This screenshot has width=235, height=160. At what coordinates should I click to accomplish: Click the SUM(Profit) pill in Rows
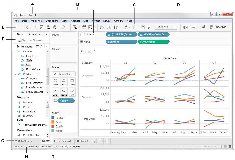click(154, 42)
